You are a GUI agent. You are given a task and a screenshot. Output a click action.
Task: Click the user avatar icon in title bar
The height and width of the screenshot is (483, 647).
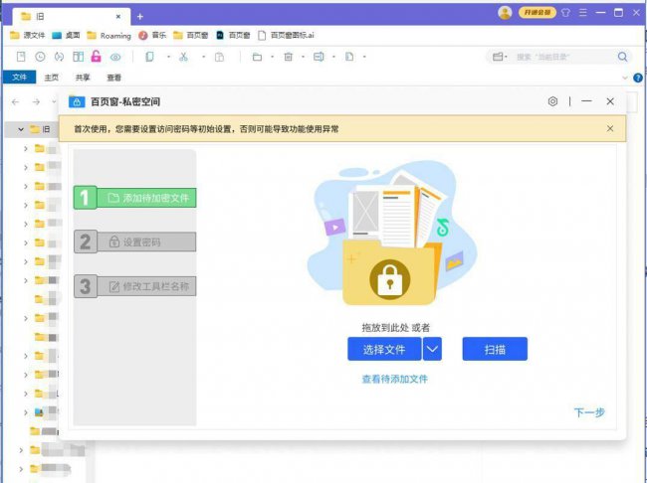(x=505, y=12)
